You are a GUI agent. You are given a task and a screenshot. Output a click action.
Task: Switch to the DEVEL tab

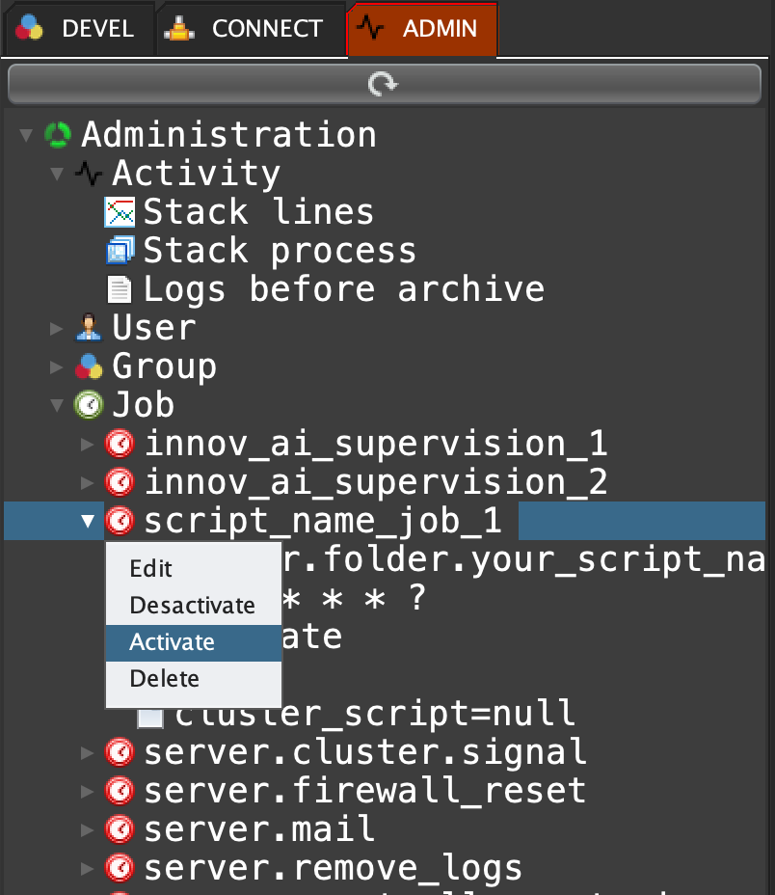coord(78,29)
